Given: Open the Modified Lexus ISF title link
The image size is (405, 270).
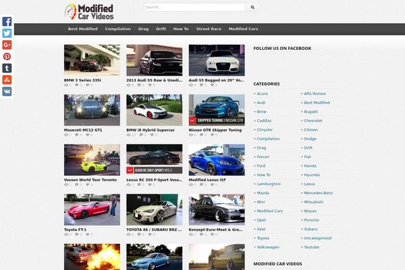Looking at the screenshot, I should click(x=207, y=180).
